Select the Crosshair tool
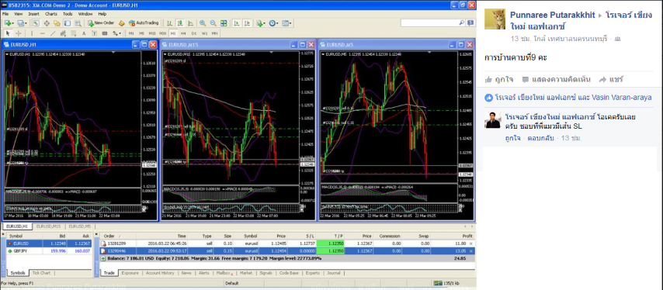The height and width of the screenshot is (290, 663). pyautogui.click(x=18, y=33)
